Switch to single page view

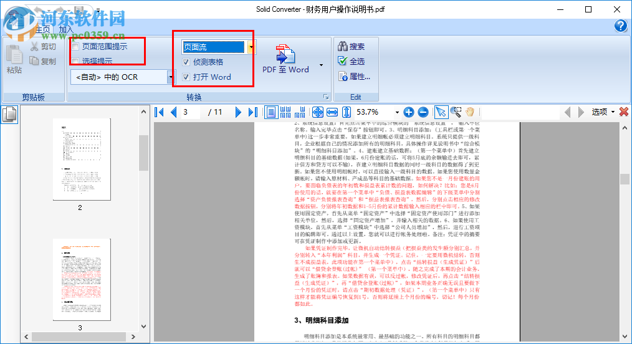(x=271, y=112)
